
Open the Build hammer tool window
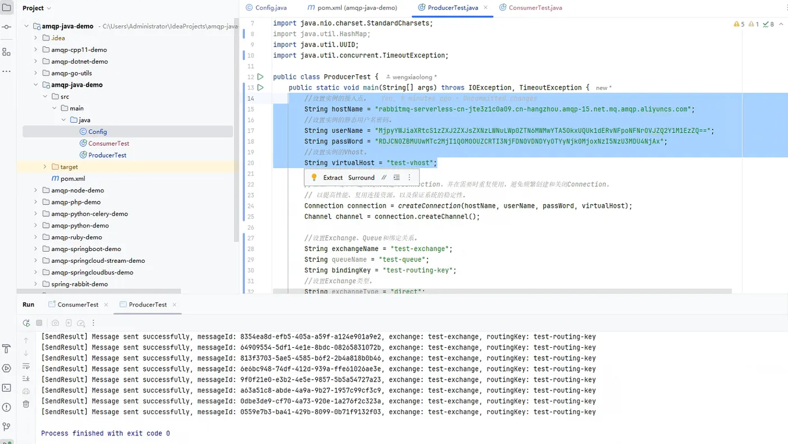(6, 349)
